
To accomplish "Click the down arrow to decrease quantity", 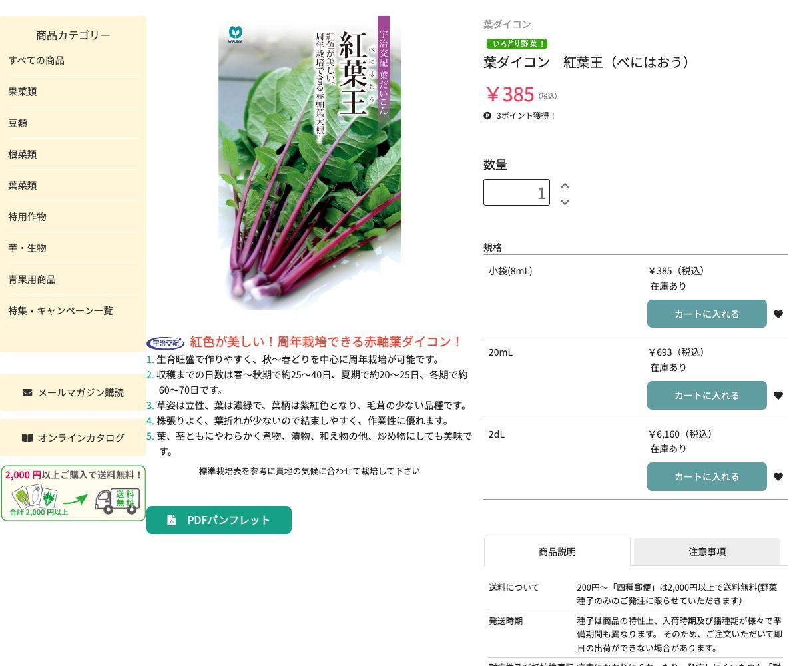I will pyautogui.click(x=564, y=202).
